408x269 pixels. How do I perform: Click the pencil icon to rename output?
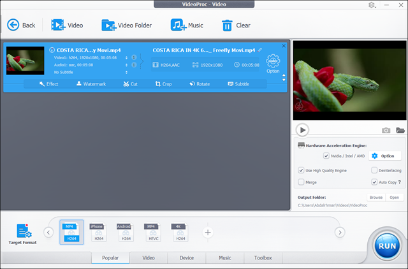pos(259,50)
